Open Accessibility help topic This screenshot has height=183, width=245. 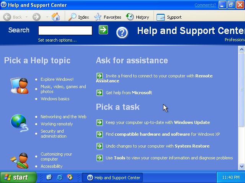pos(52,166)
